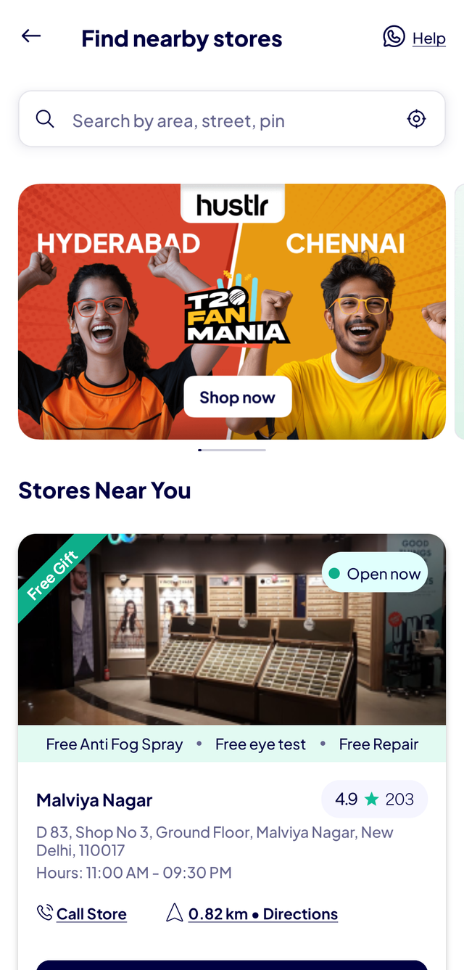
Task: Use current location target icon
Action: pyautogui.click(x=416, y=118)
